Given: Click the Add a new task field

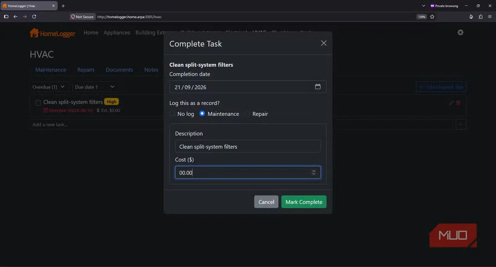Looking at the screenshot, I should tap(241, 125).
